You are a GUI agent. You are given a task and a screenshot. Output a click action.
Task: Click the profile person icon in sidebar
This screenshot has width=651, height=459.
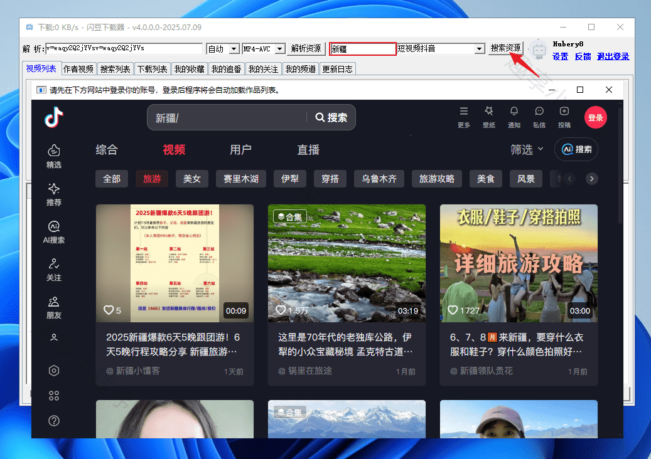coord(54,337)
